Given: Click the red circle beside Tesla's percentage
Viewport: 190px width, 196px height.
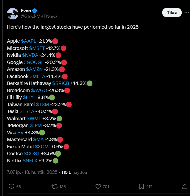Looking at the screenshot, I should (x=55, y=111).
